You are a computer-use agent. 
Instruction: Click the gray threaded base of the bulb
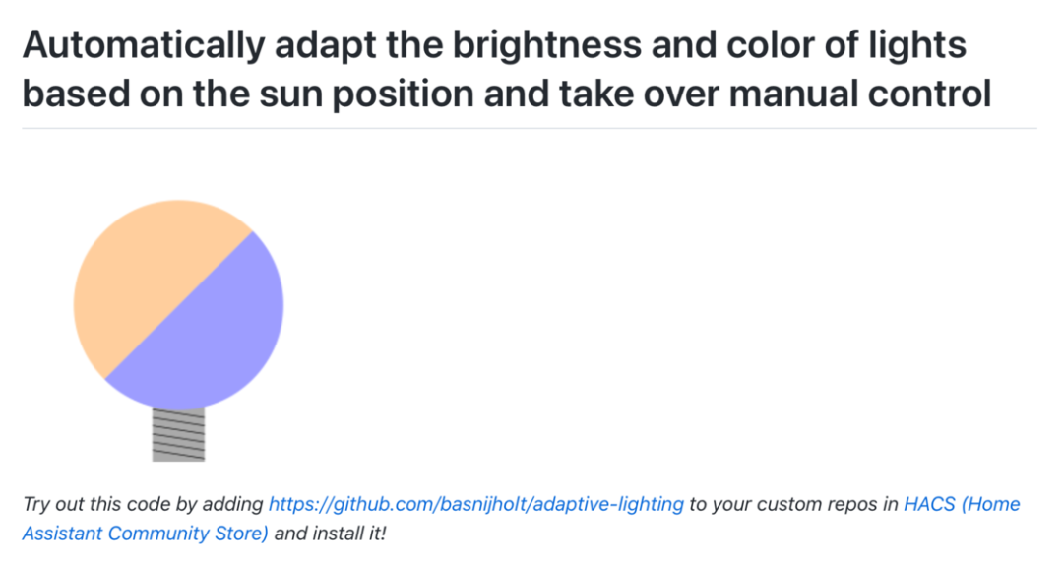pos(178,435)
